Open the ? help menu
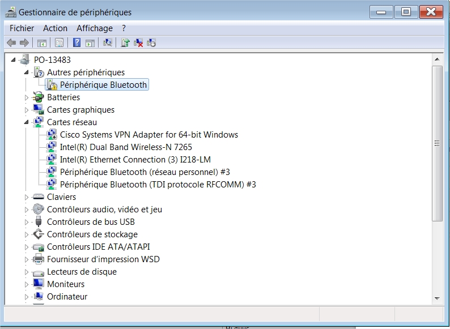The image size is (450, 329). [124, 28]
